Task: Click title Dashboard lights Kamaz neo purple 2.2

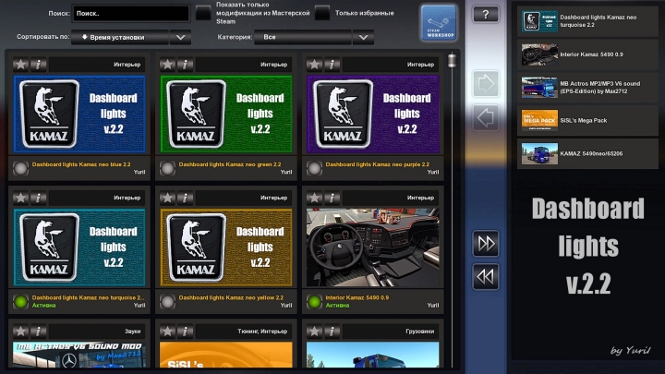Action: tap(378, 164)
